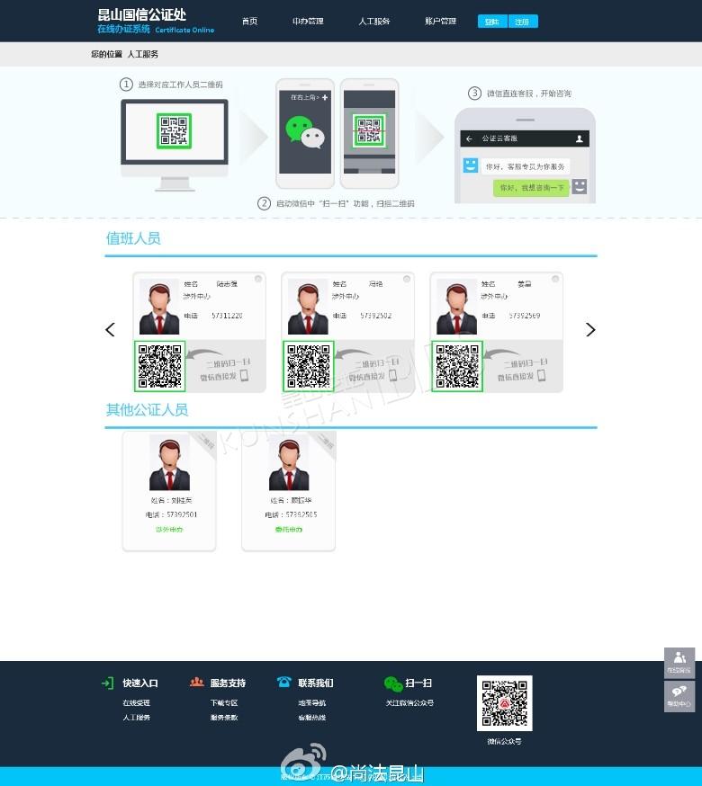Screen dimensions: 702x786
Task: Click the QR code of staff 57392569
Action: point(457,366)
